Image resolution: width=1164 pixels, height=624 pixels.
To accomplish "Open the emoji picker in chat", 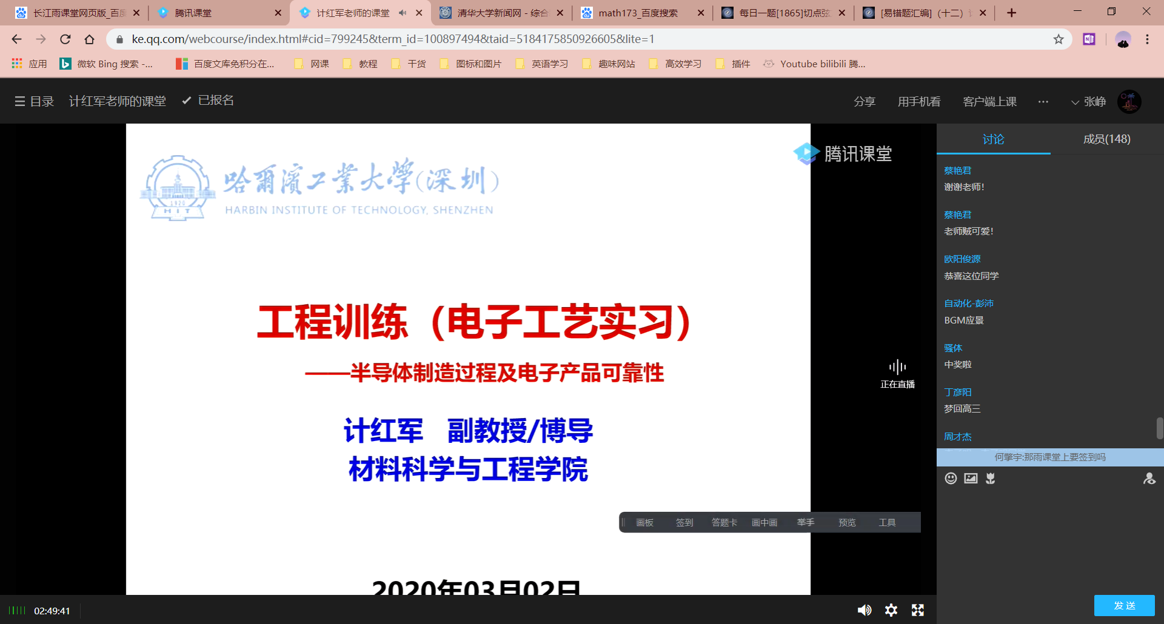I will pyautogui.click(x=951, y=478).
